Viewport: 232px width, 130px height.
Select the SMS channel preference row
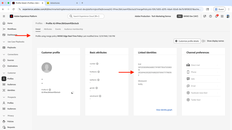pos(204,79)
